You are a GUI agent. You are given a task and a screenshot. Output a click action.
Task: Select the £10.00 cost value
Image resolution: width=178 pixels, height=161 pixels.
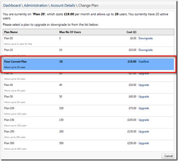(132, 50)
